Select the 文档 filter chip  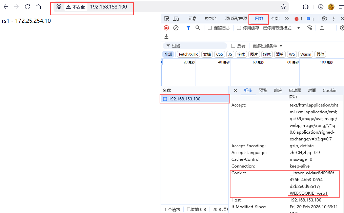(207, 54)
